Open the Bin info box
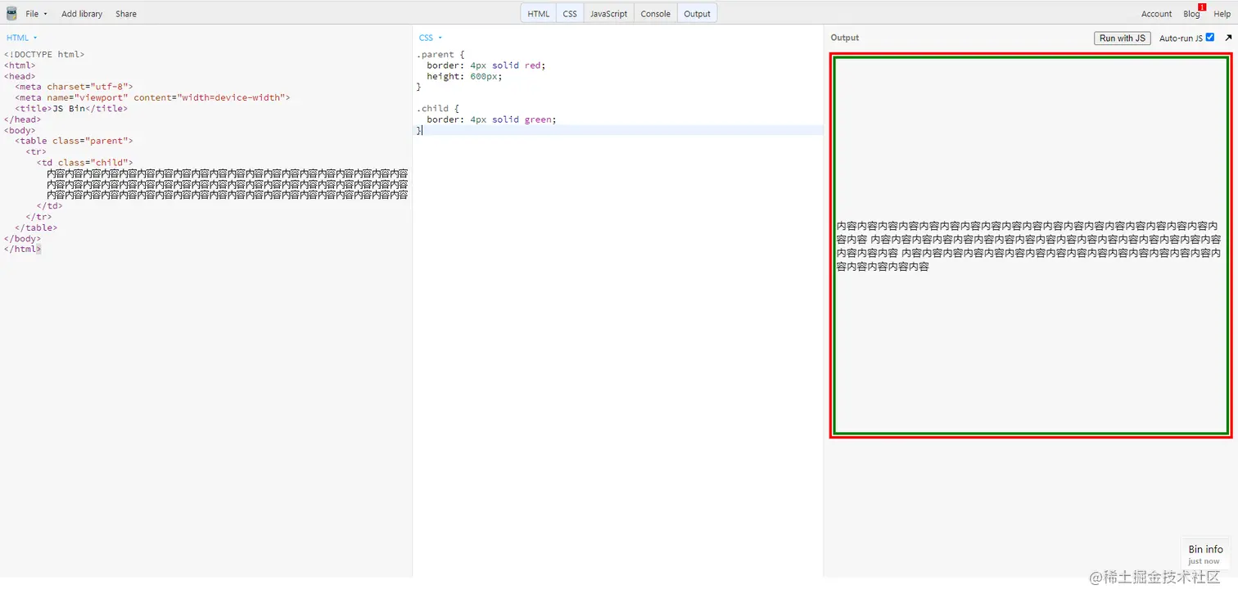The image size is (1238, 603). 1205,553
